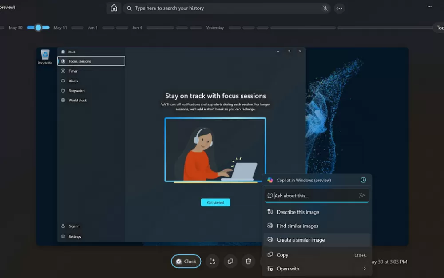The height and width of the screenshot is (278, 444).
Task: Click the Copilot in Windows logo icon
Action: [x=270, y=180]
